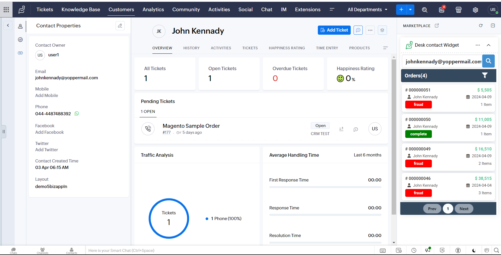The height and width of the screenshot is (255, 501).
Task: Click the WhatsApp icon beside the phone number
Action: (77, 113)
